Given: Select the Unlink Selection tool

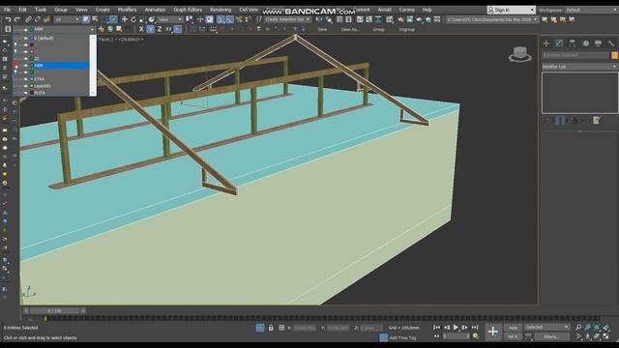Looking at the screenshot, I should tap(38, 19).
